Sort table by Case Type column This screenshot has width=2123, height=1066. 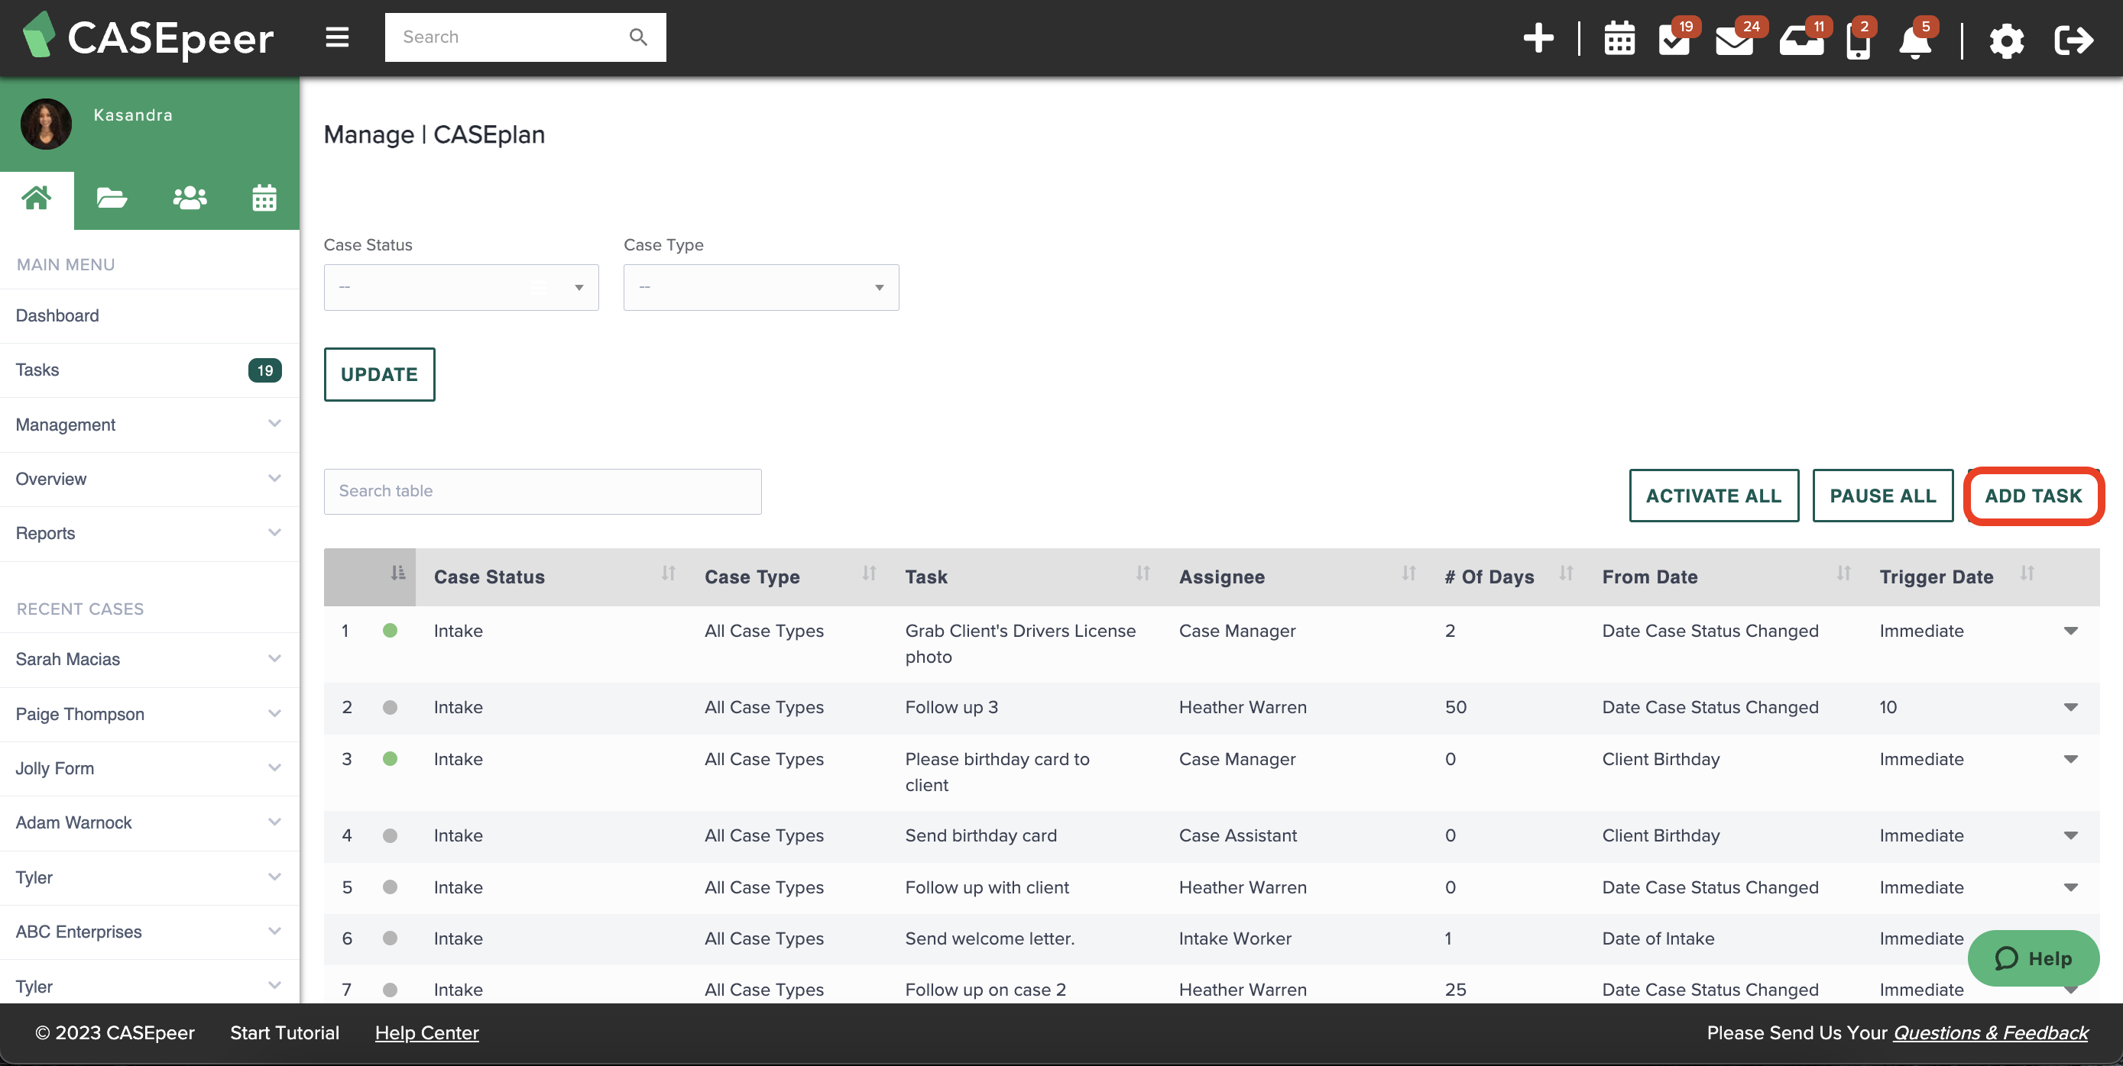(869, 573)
